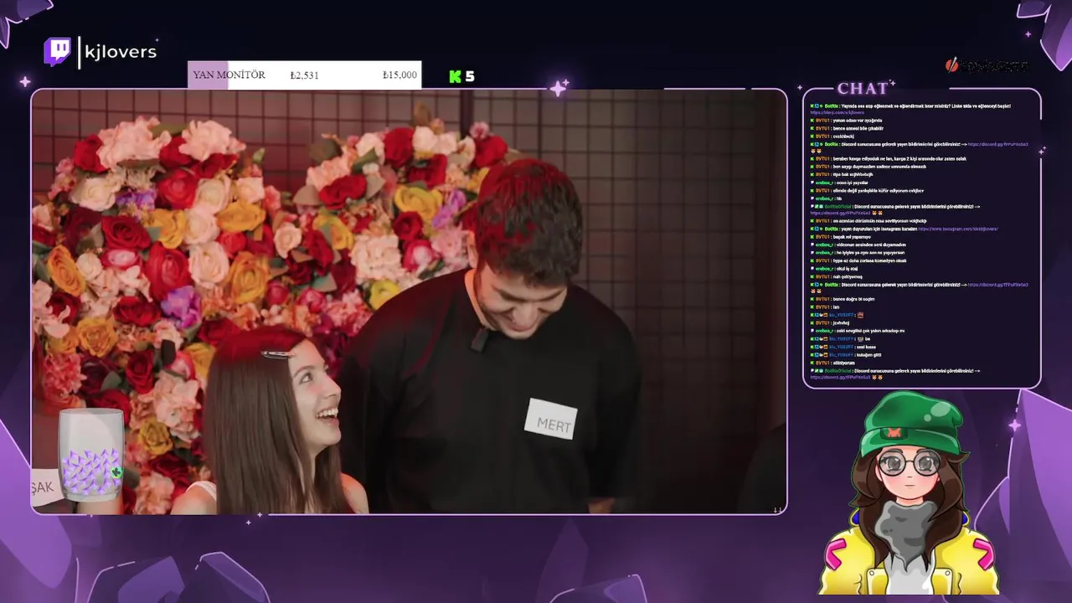
Task: Click the cat emotes after BotRixOficial's last Discord link
Action: 877,378
